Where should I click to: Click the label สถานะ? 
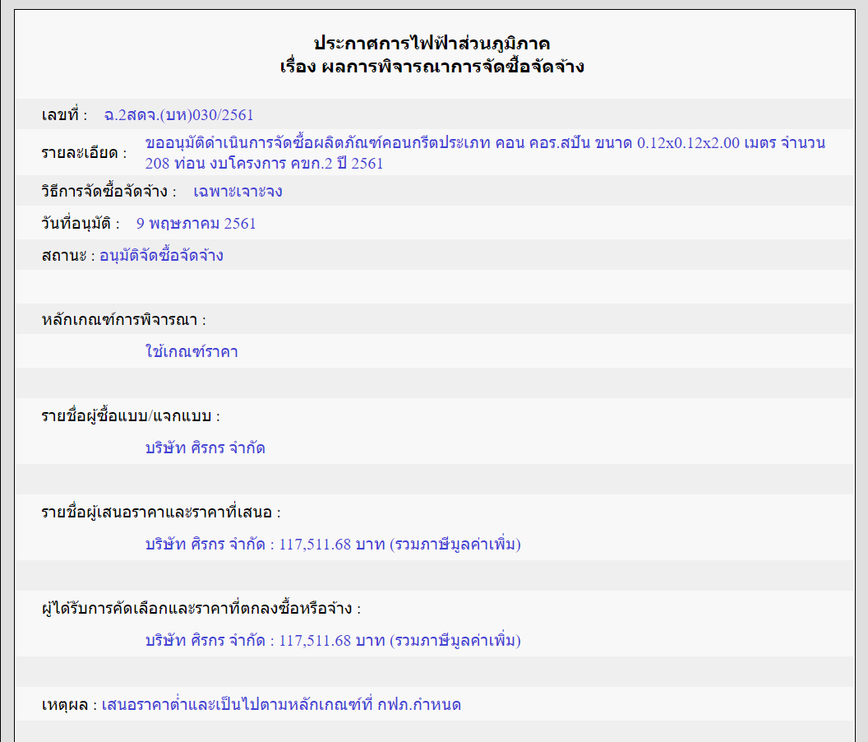(x=69, y=256)
